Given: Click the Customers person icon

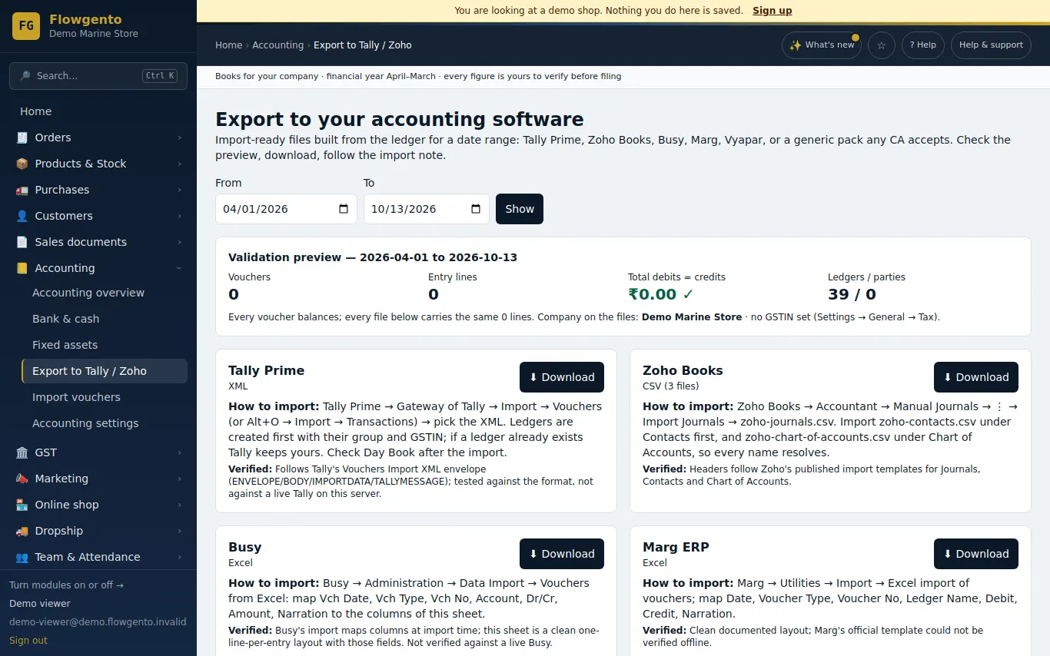Looking at the screenshot, I should 22,216.
